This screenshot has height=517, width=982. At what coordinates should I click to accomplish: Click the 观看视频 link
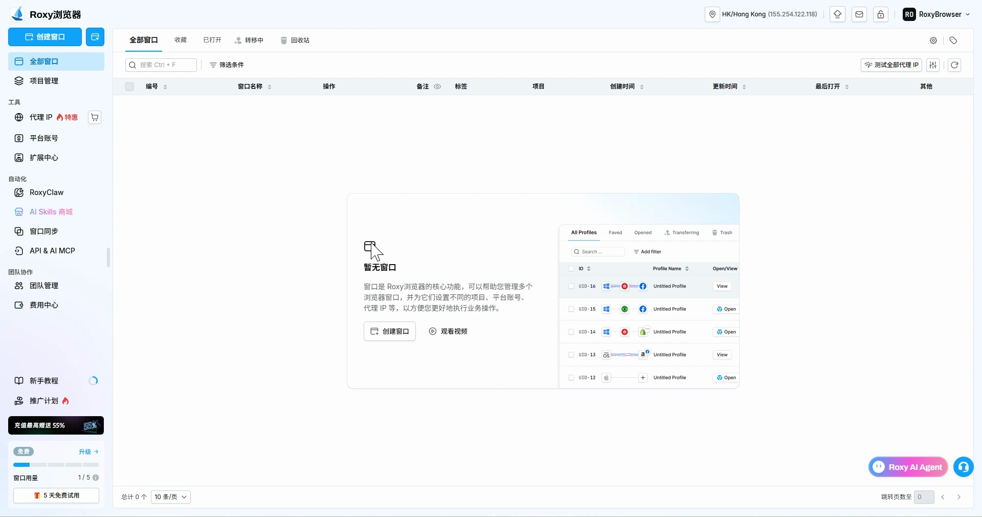click(x=448, y=331)
